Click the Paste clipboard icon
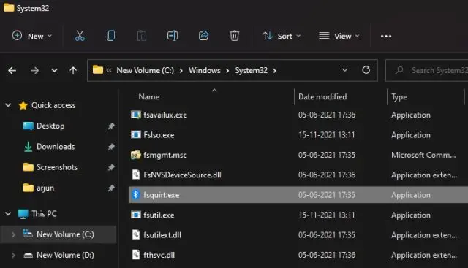The image size is (468, 268). [141, 36]
